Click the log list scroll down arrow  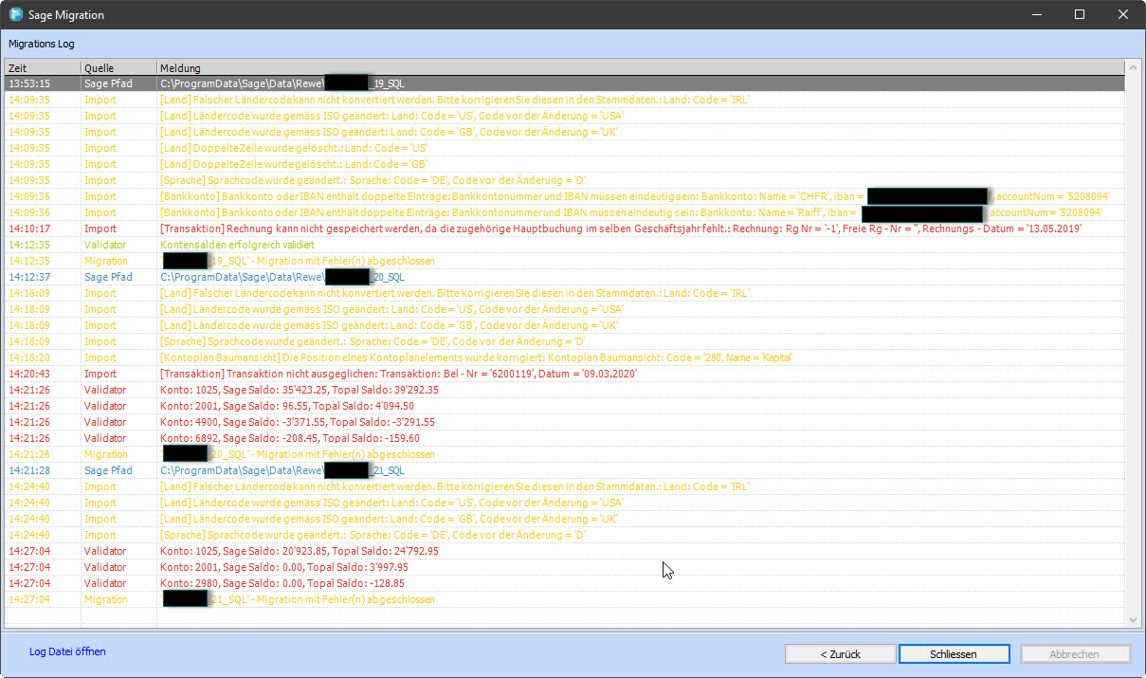pyautogui.click(x=1133, y=619)
